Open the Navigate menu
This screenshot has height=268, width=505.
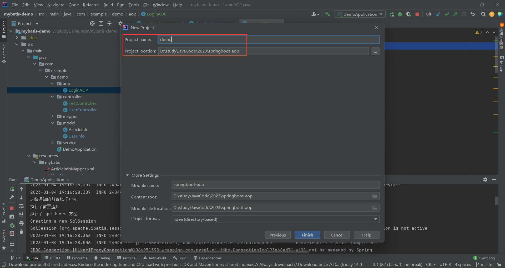point(56,5)
